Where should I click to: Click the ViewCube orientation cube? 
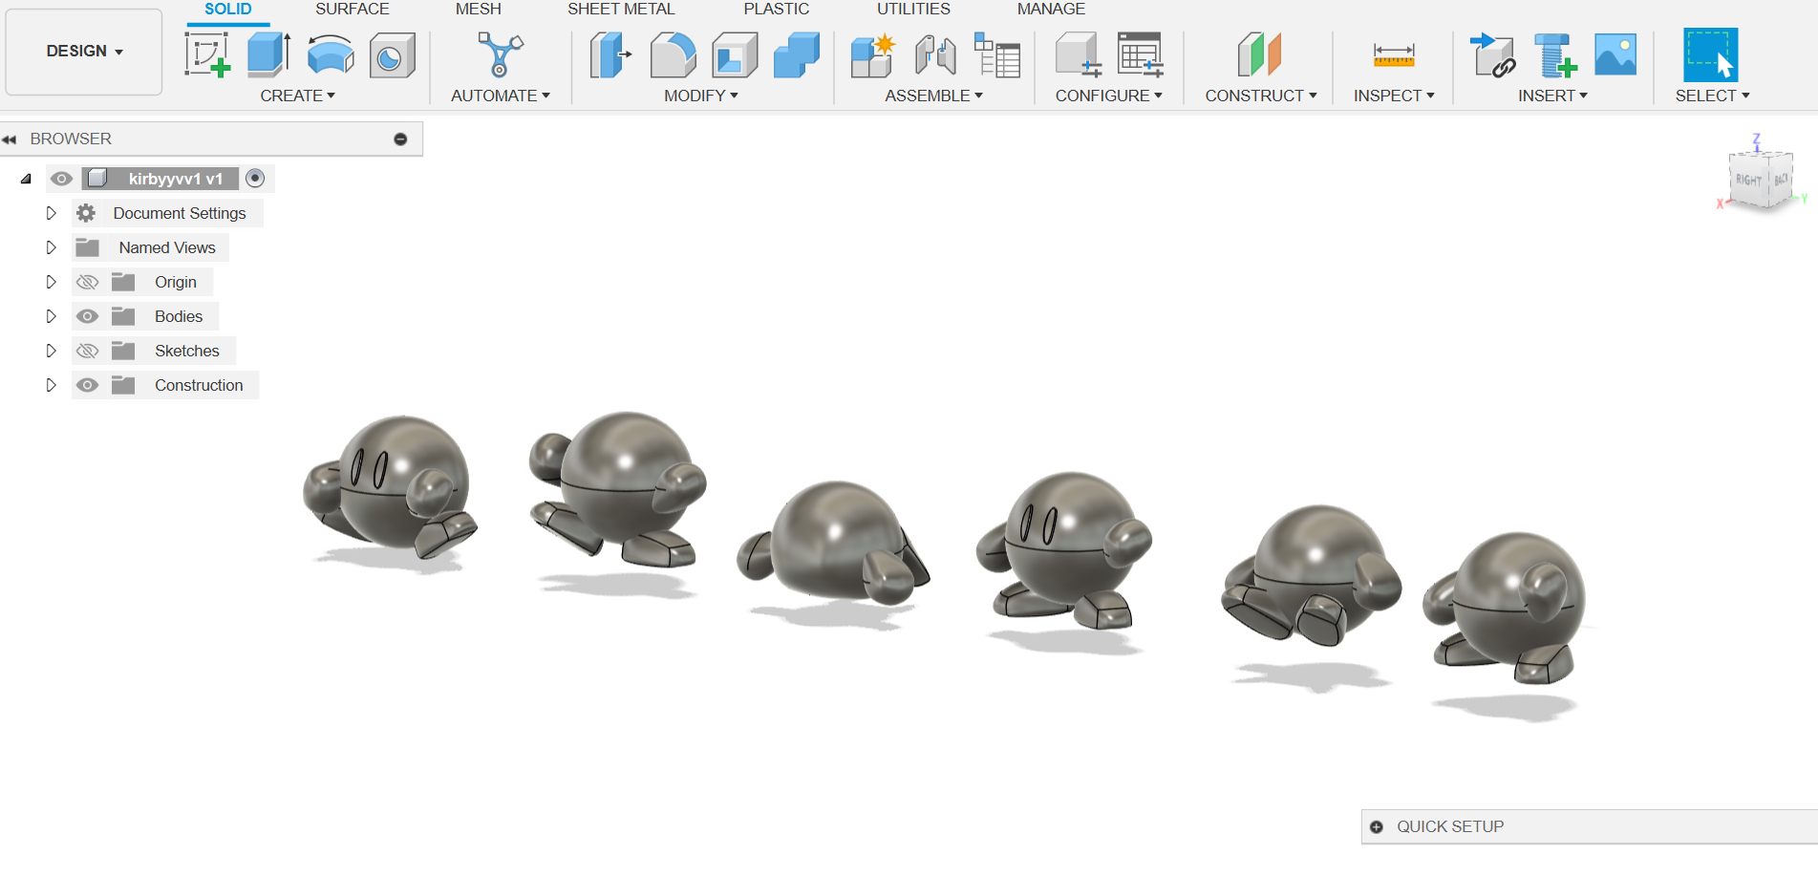(1761, 179)
